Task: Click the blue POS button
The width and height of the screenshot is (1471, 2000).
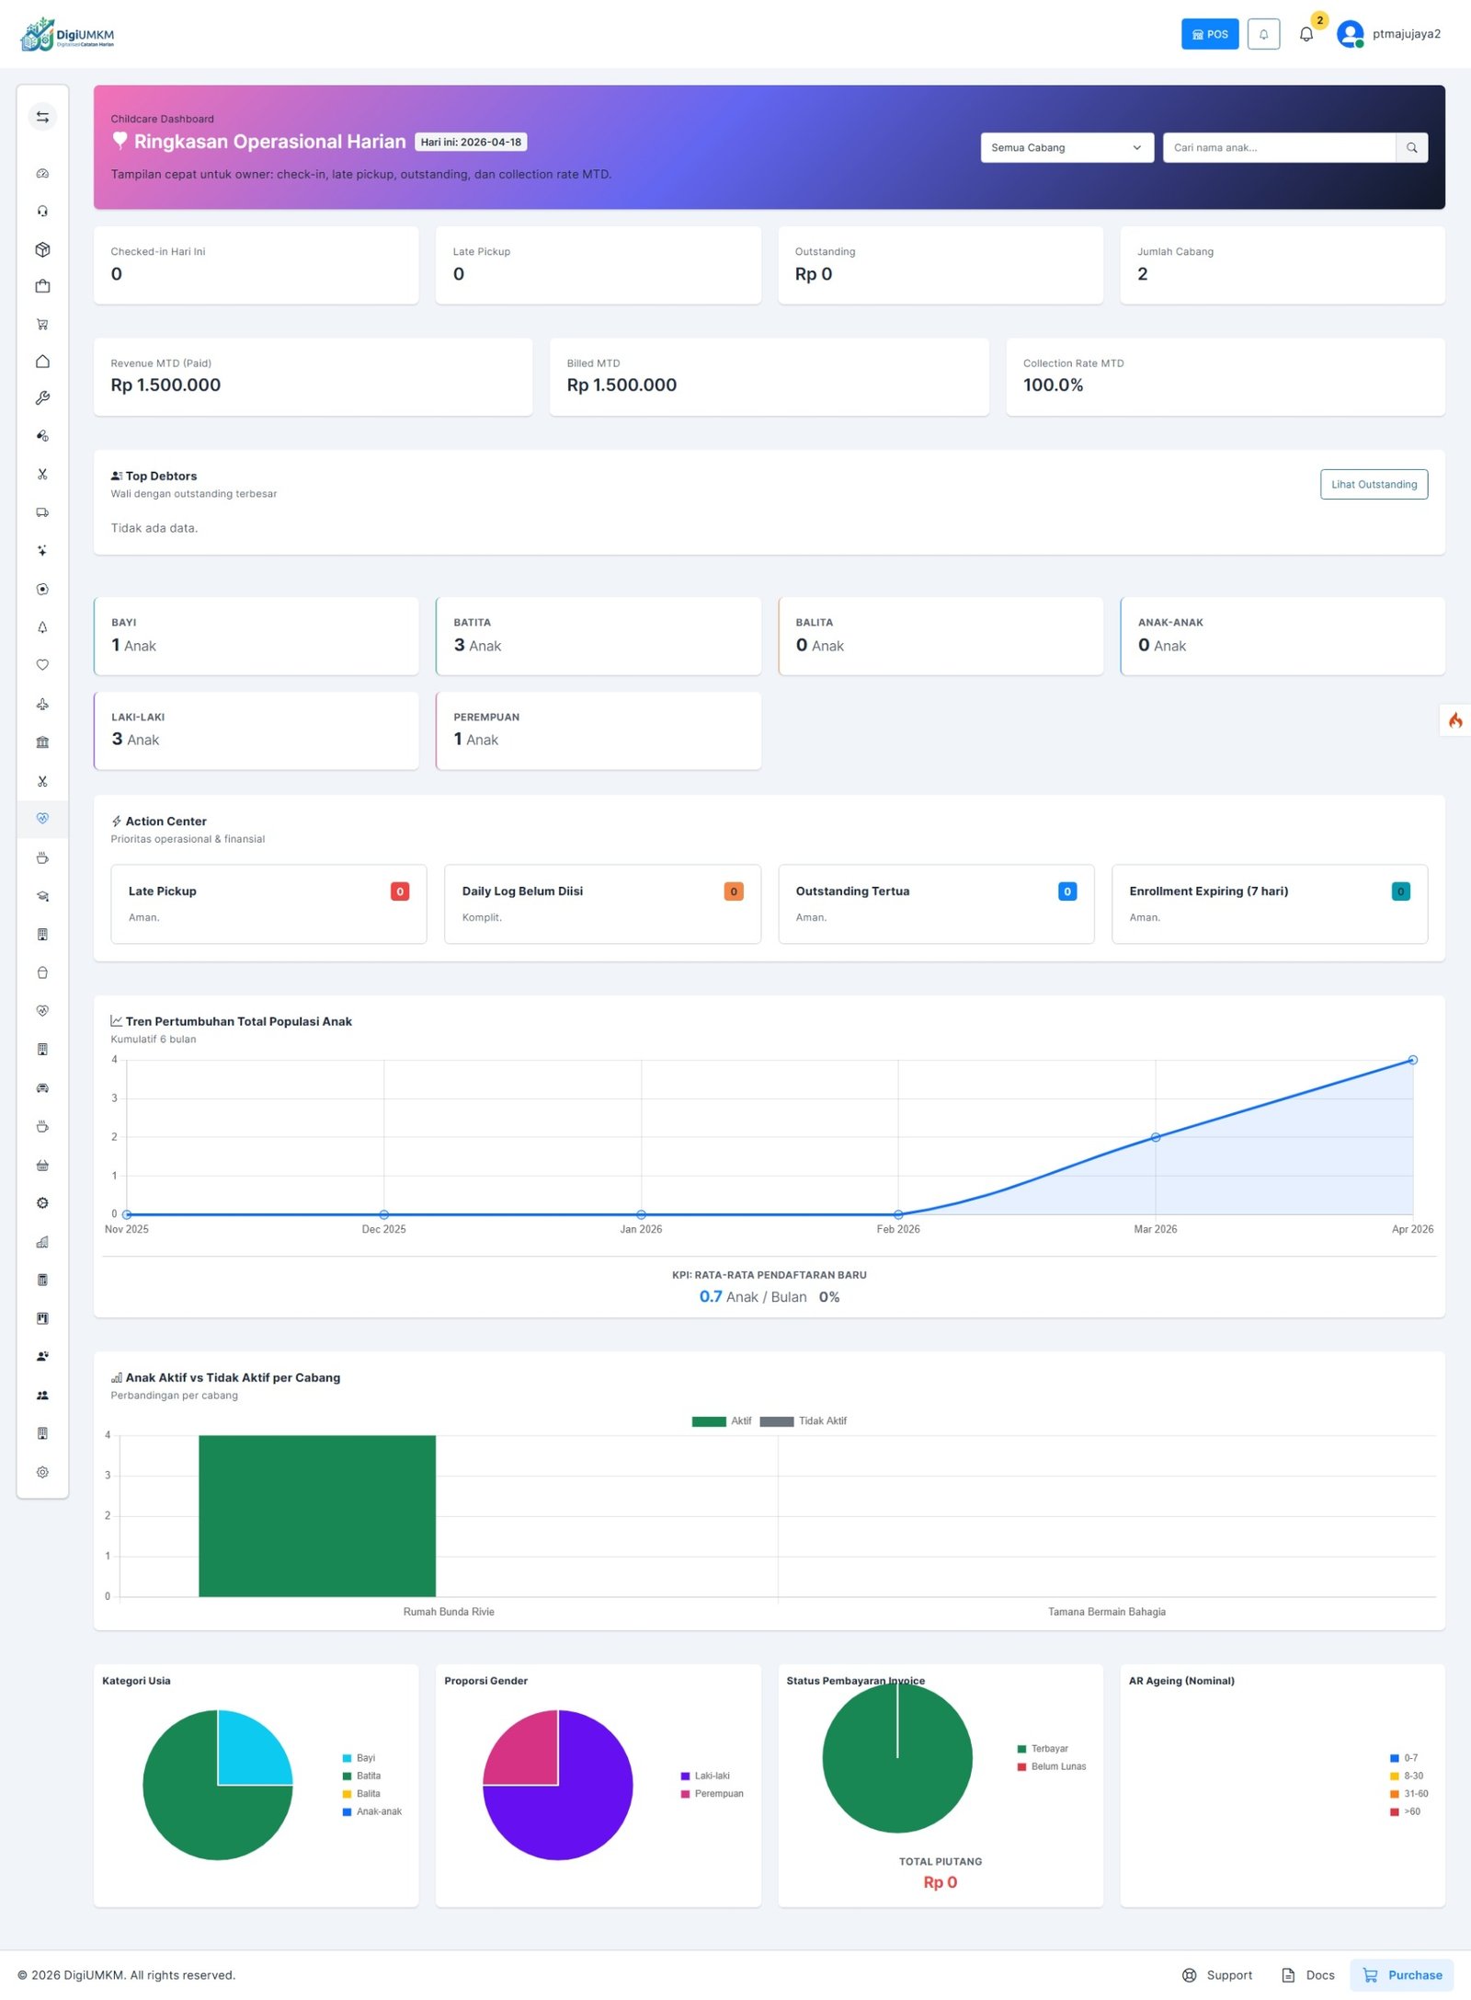Action: [1209, 34]
